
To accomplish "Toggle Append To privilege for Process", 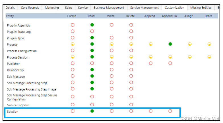I will 170,44.
